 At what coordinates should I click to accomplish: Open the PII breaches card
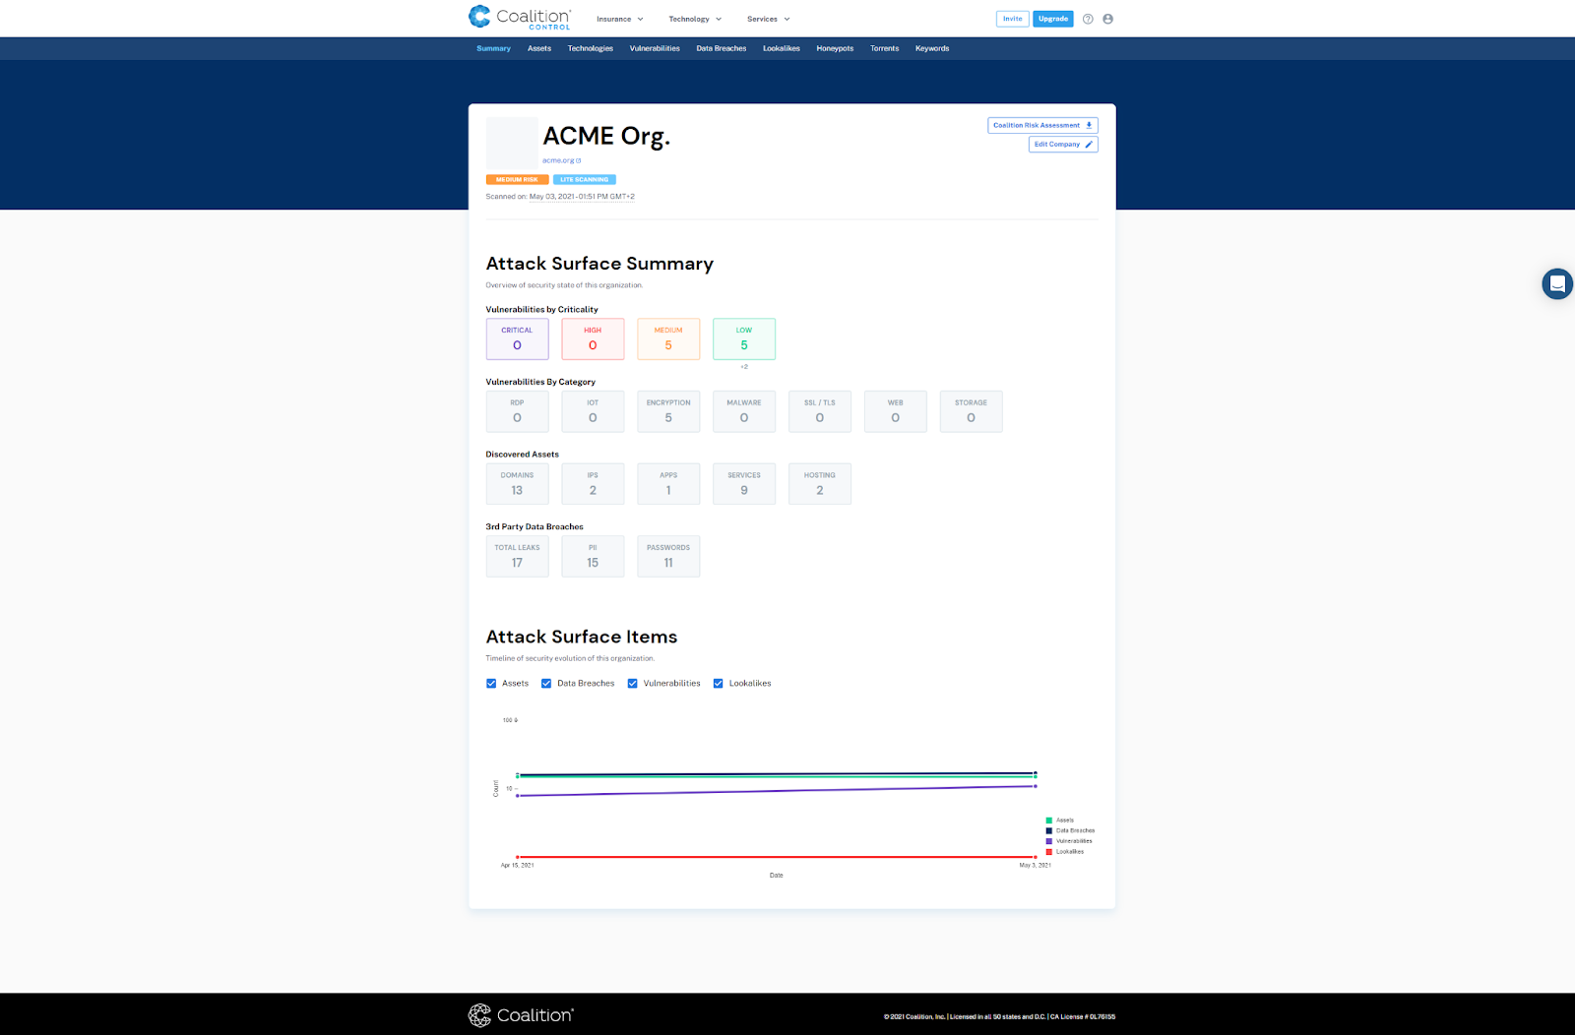pyautogui.click(x=593, y=556)
